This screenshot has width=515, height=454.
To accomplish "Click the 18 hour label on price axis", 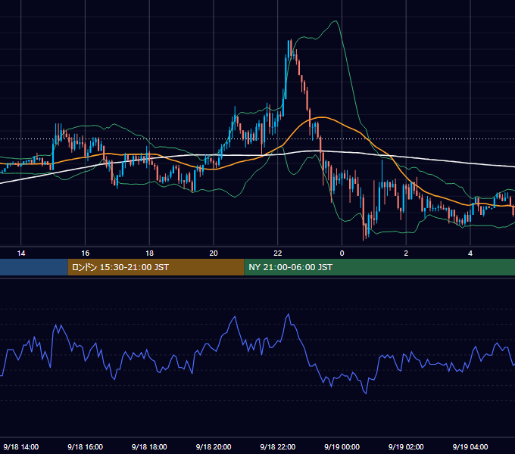I will [x=149, y=253].
